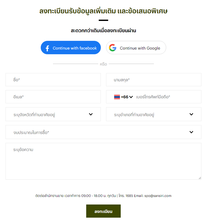
Task: Click the Facebook logo icon
Action: (x=47, y=48)
